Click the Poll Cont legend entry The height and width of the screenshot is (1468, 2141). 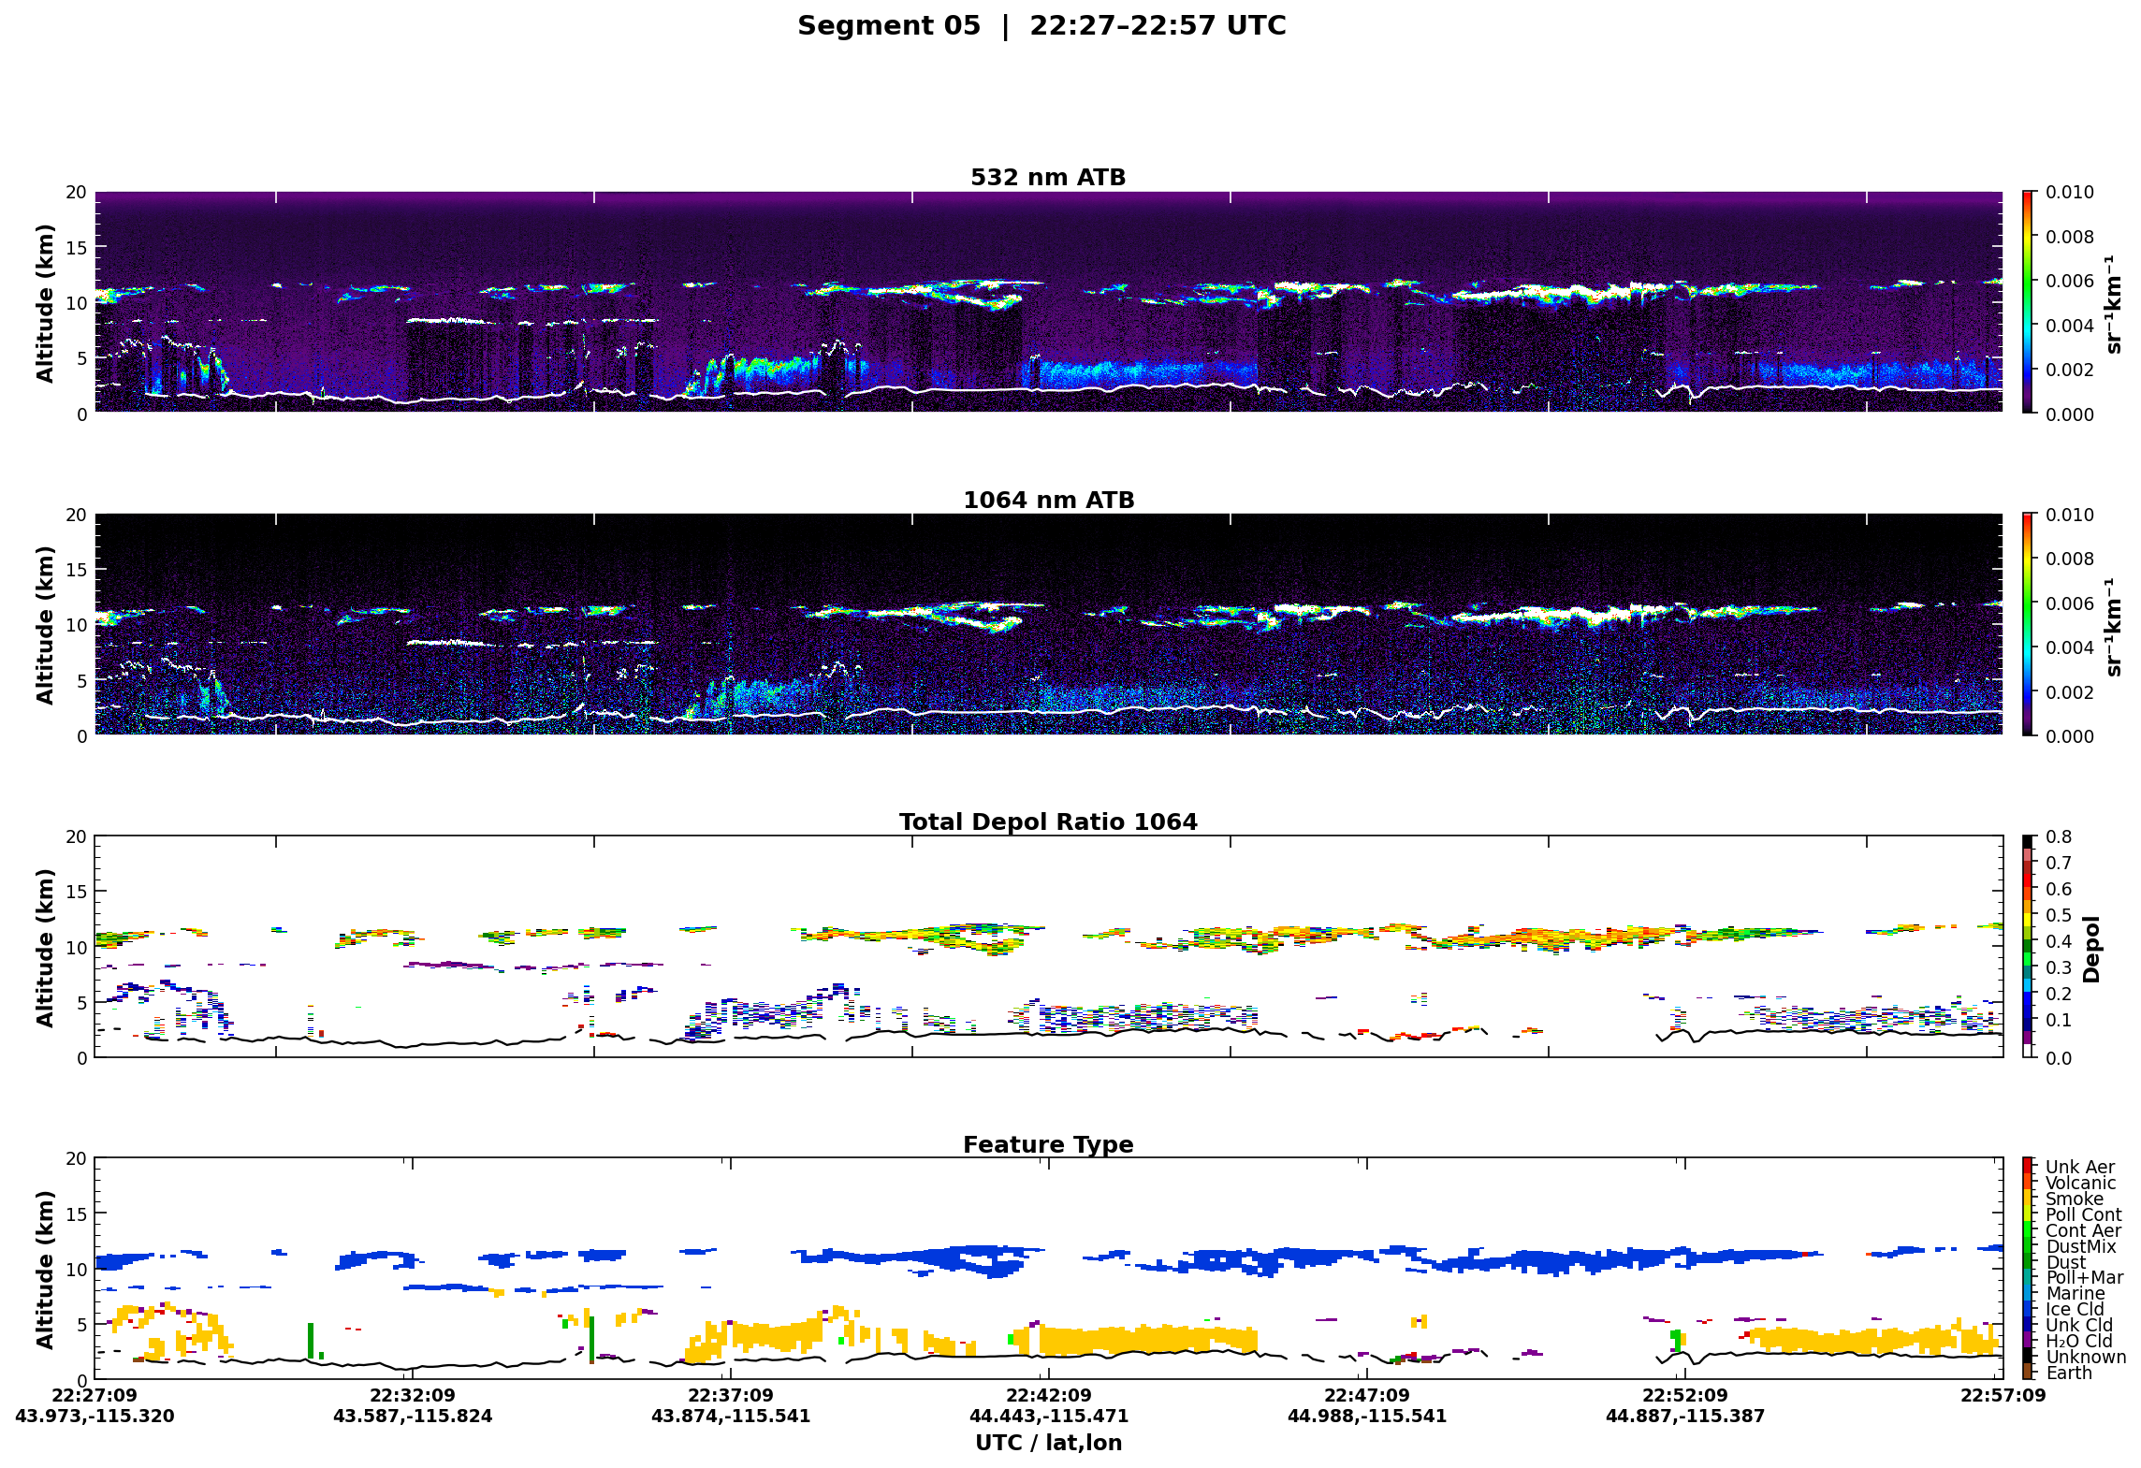(x=2083, y=1215)
